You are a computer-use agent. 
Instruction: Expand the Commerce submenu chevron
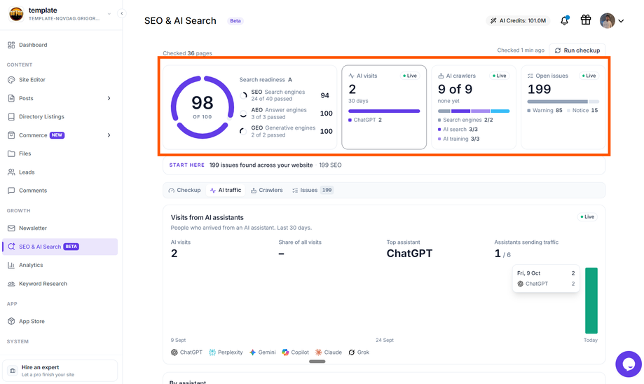click(x=109, y=135)
